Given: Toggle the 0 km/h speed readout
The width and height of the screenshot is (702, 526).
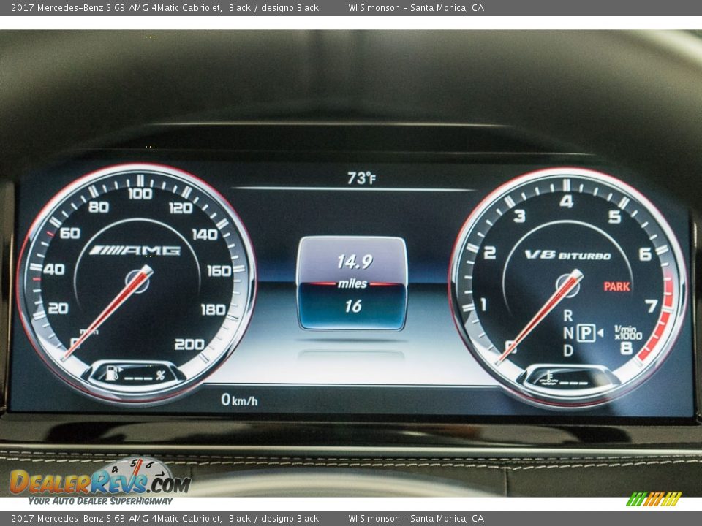Looking at the screenshot, I should 239,400.
